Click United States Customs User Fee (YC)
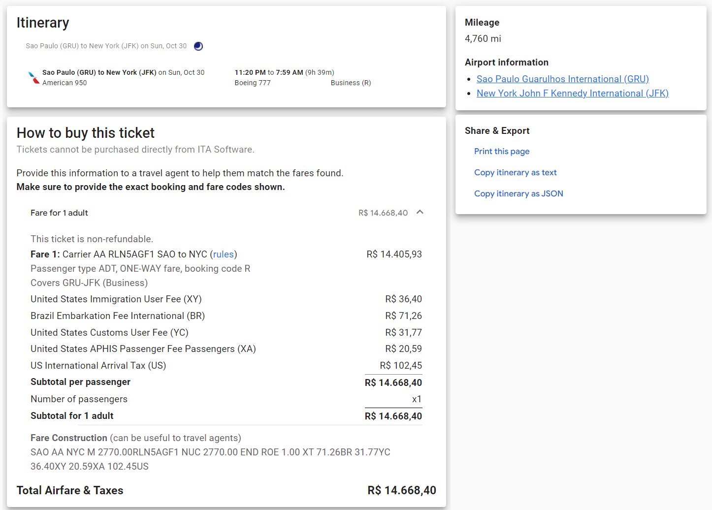 [x=109, y=333]
